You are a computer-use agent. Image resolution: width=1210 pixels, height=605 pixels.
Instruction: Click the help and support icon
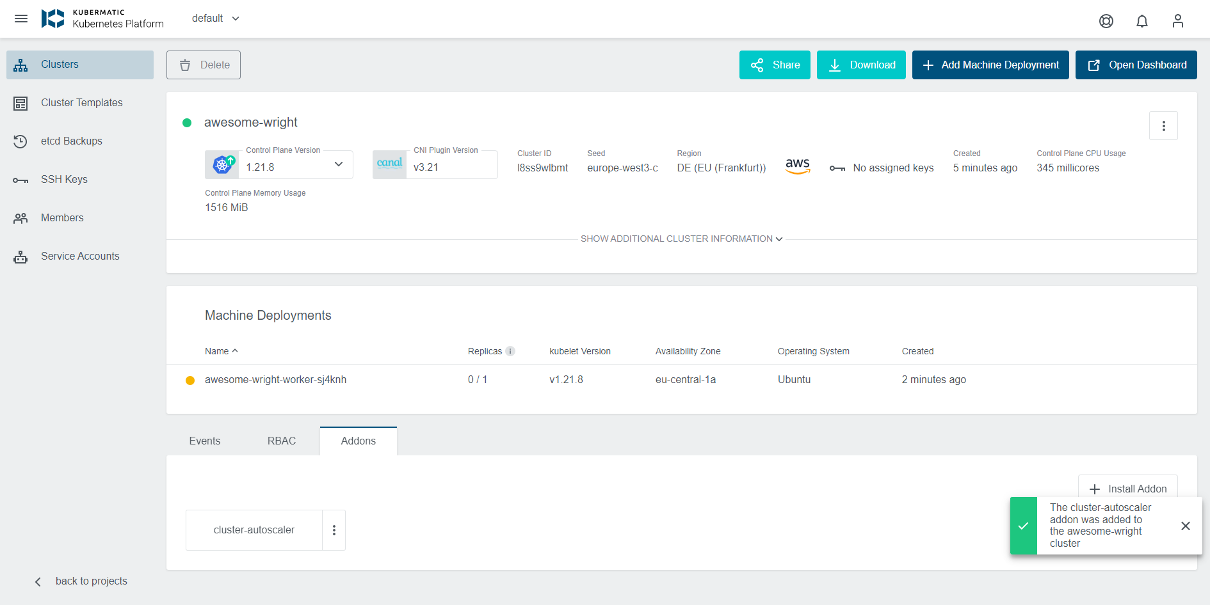click(1106, 21)
